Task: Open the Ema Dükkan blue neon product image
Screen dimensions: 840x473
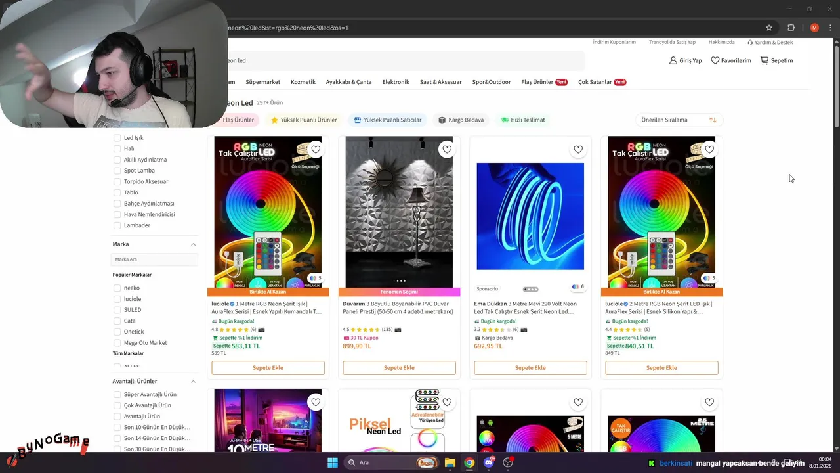Action: [530, 216]
